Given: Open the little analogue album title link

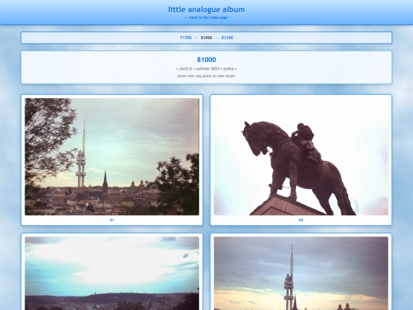Looking at the screenshot, I should pos(206,9).
